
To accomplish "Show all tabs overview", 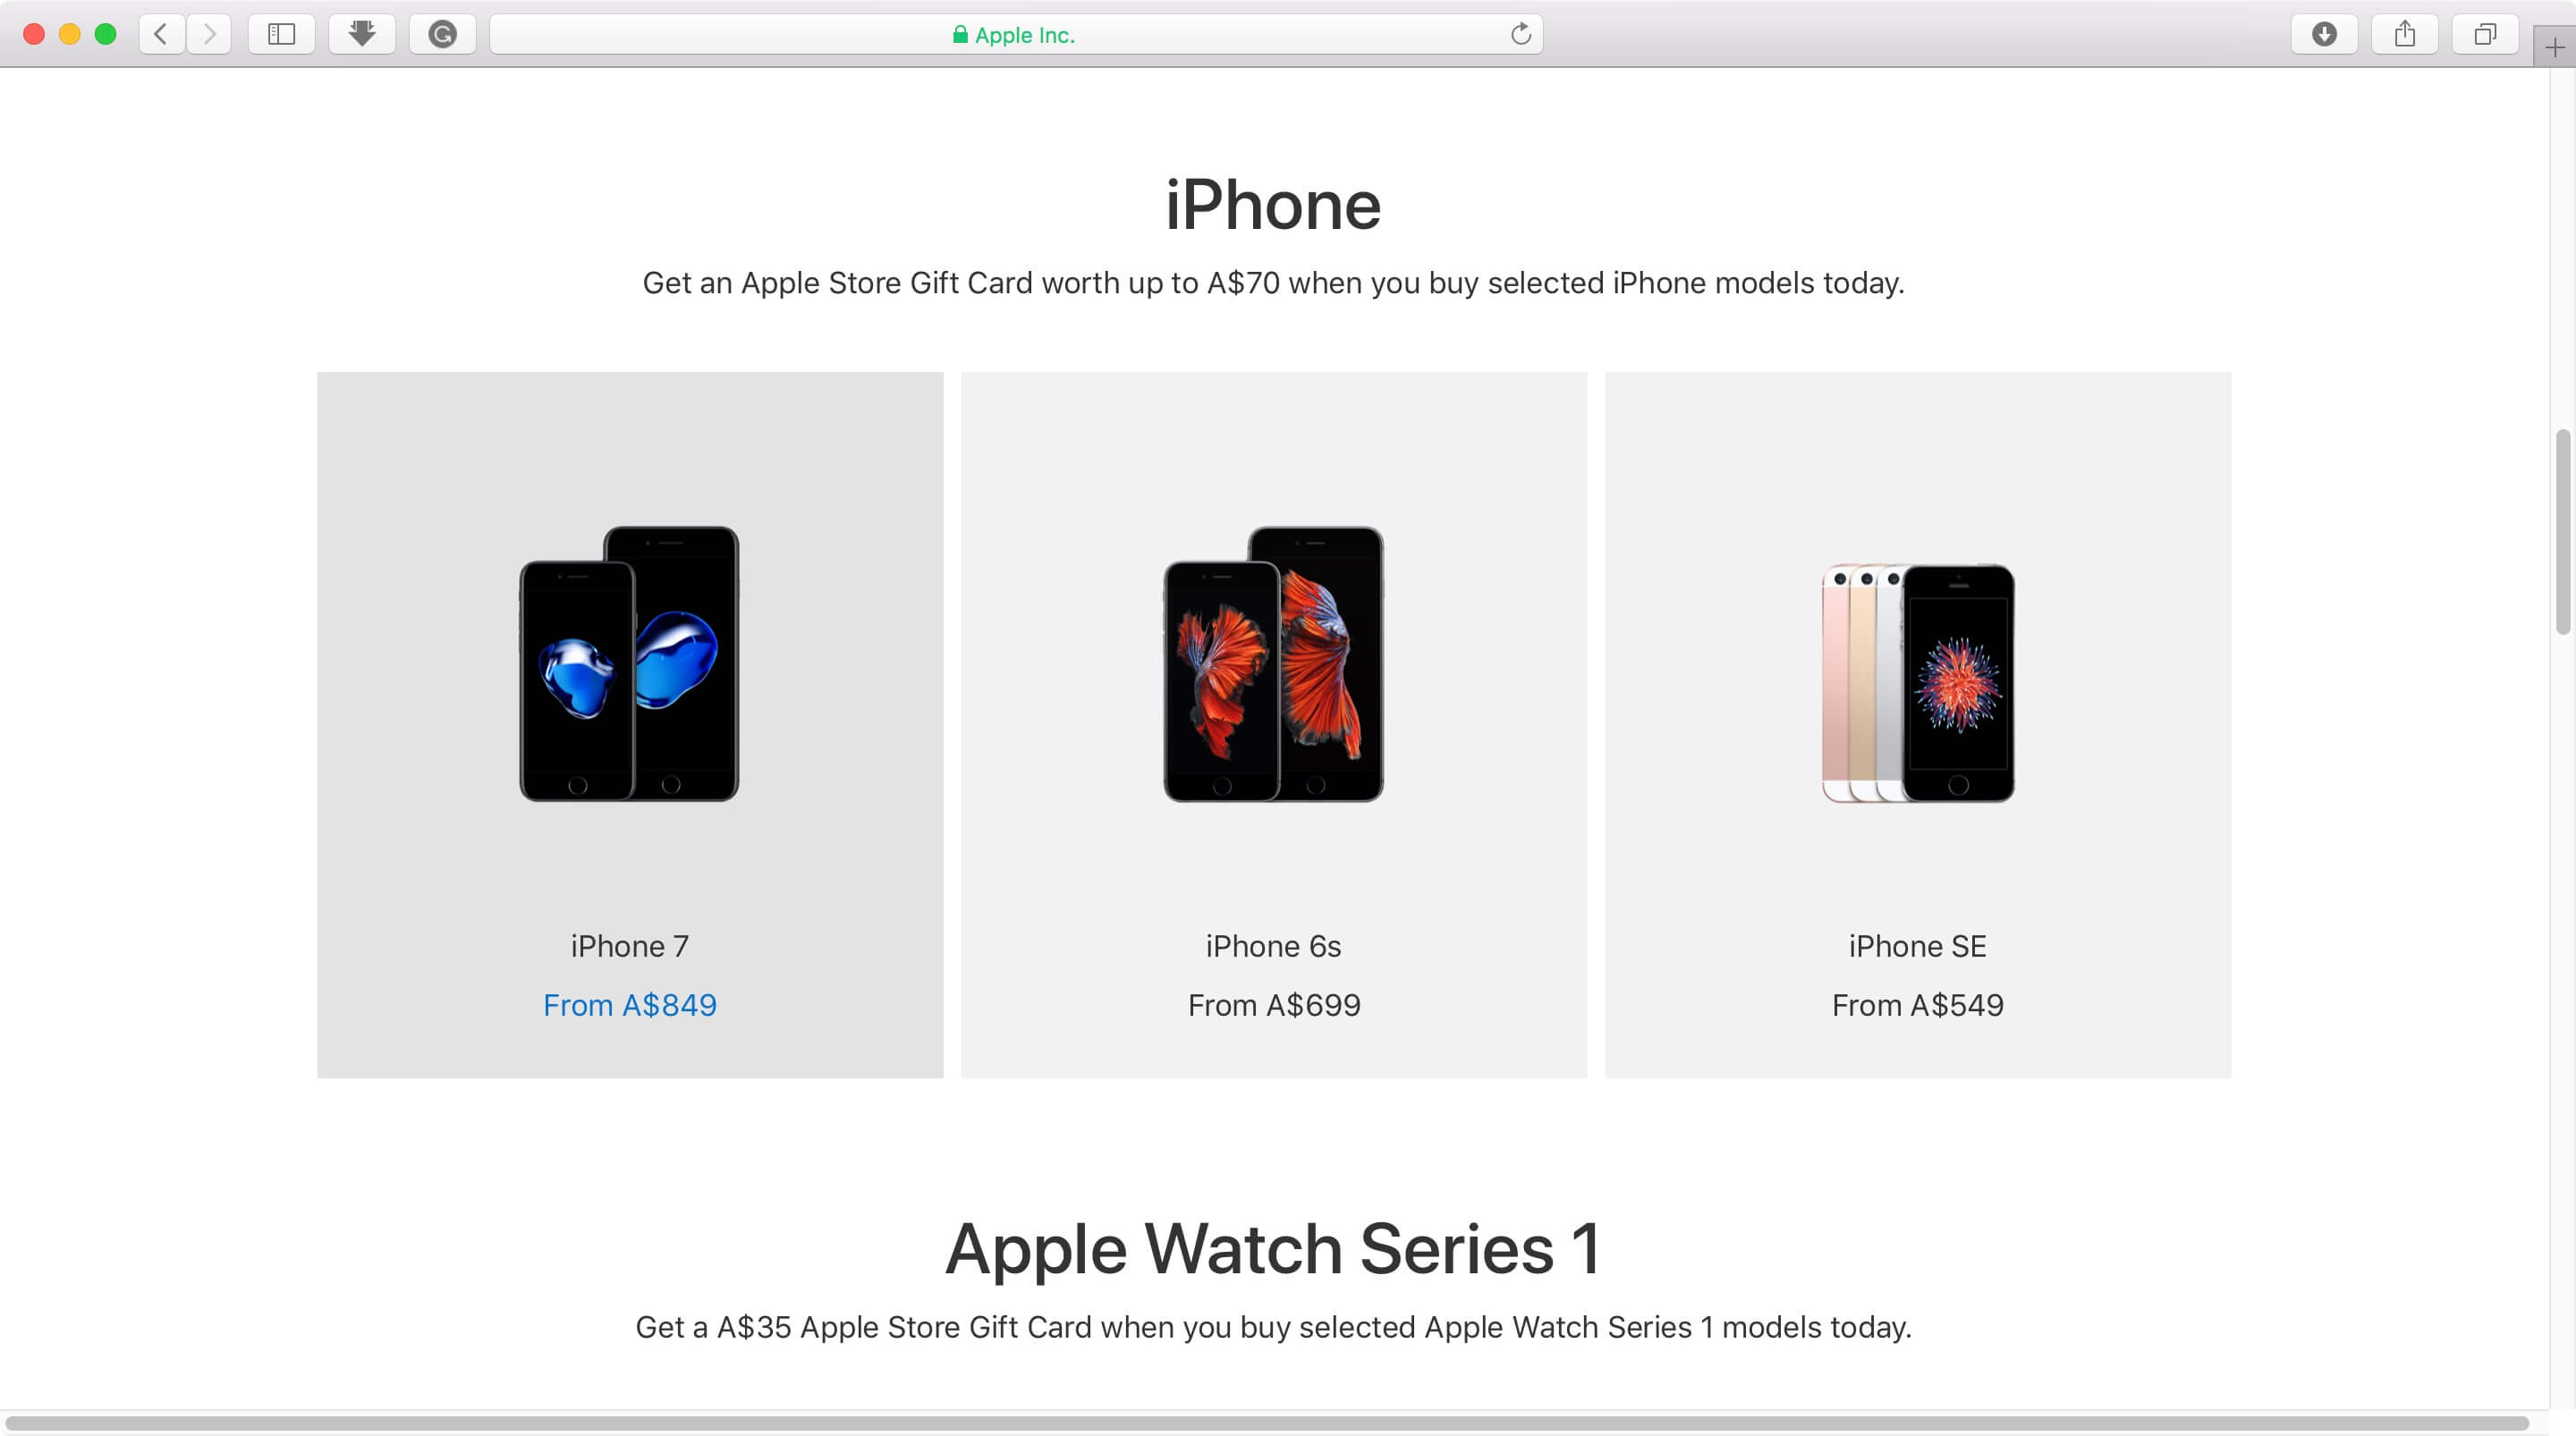I will [x=2484, y=34].
